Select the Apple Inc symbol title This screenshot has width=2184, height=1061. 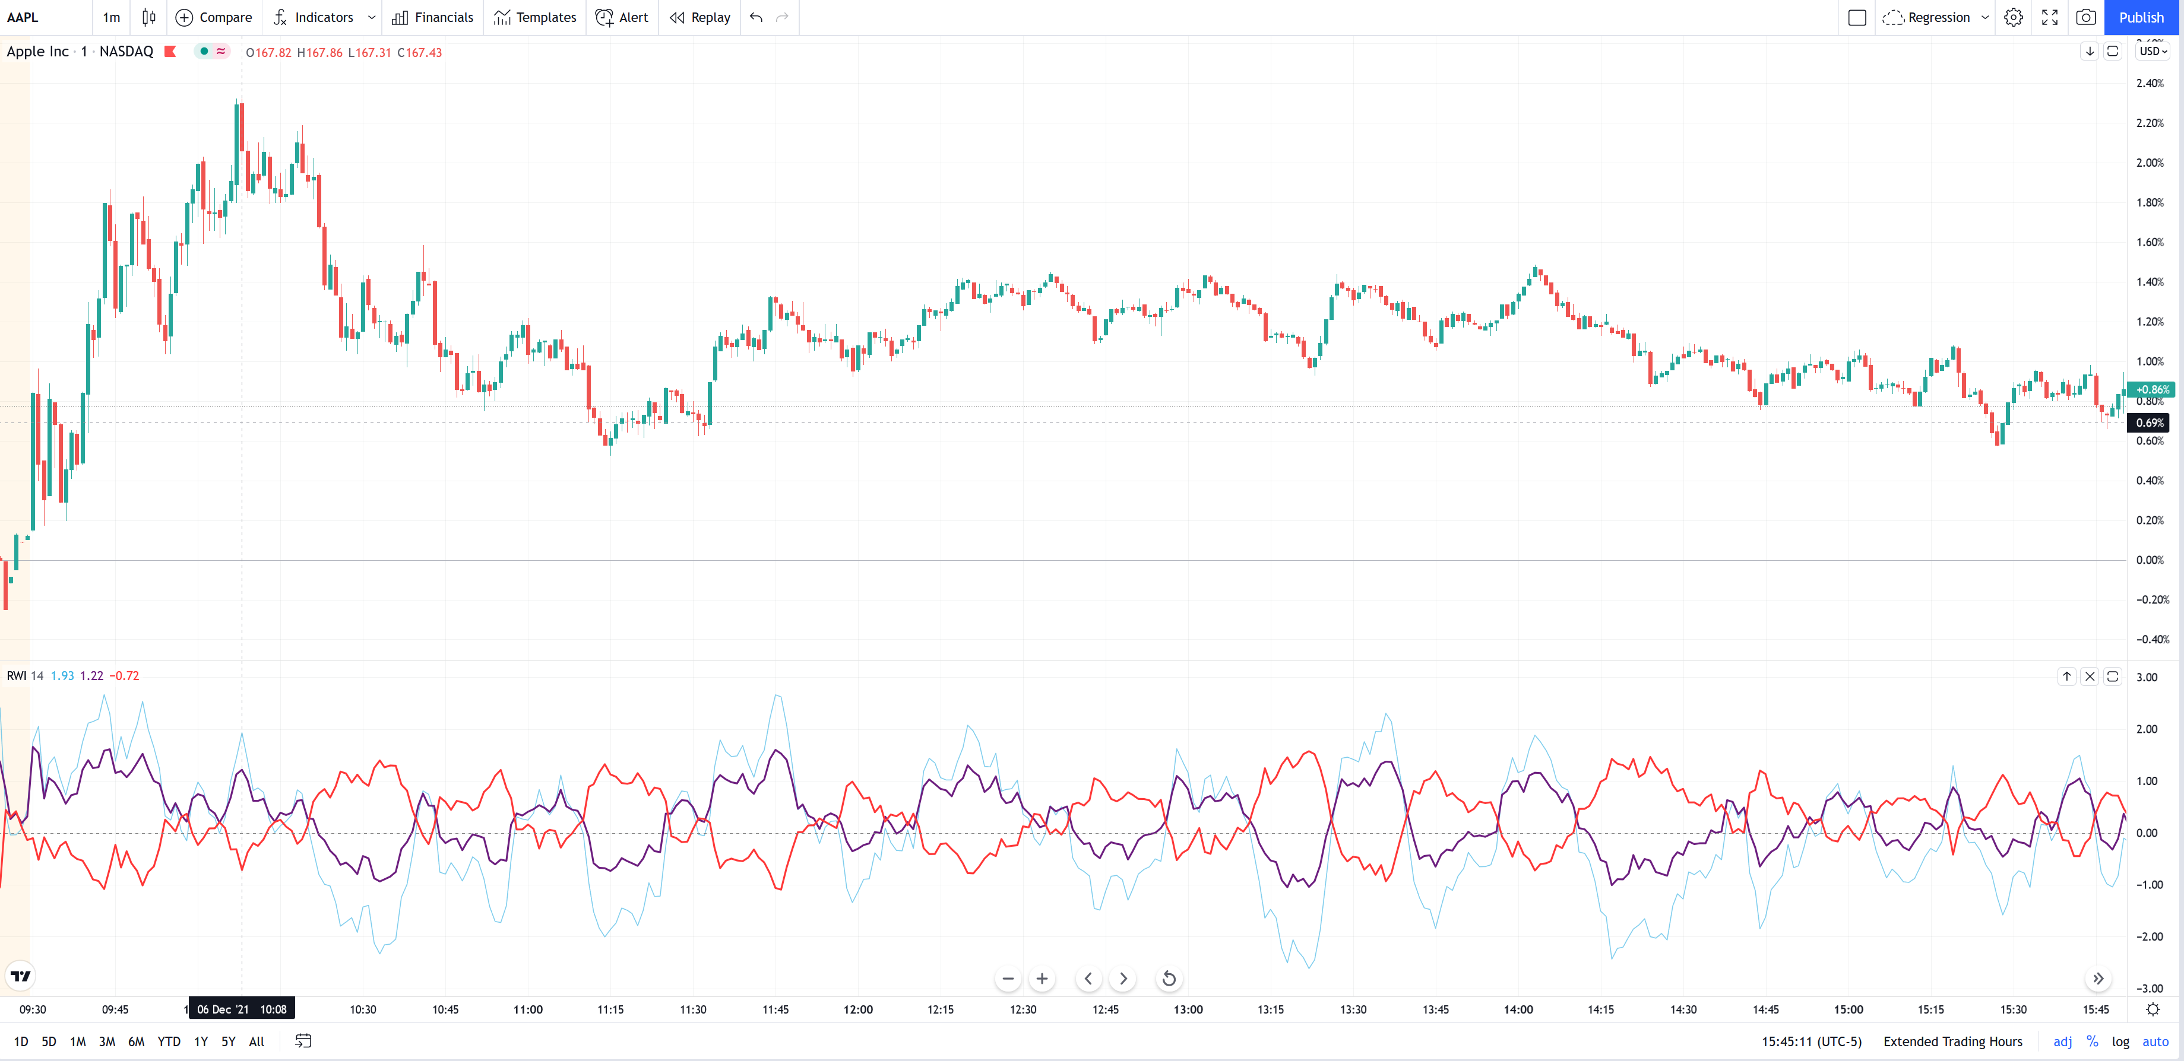(x=37, y=51)
